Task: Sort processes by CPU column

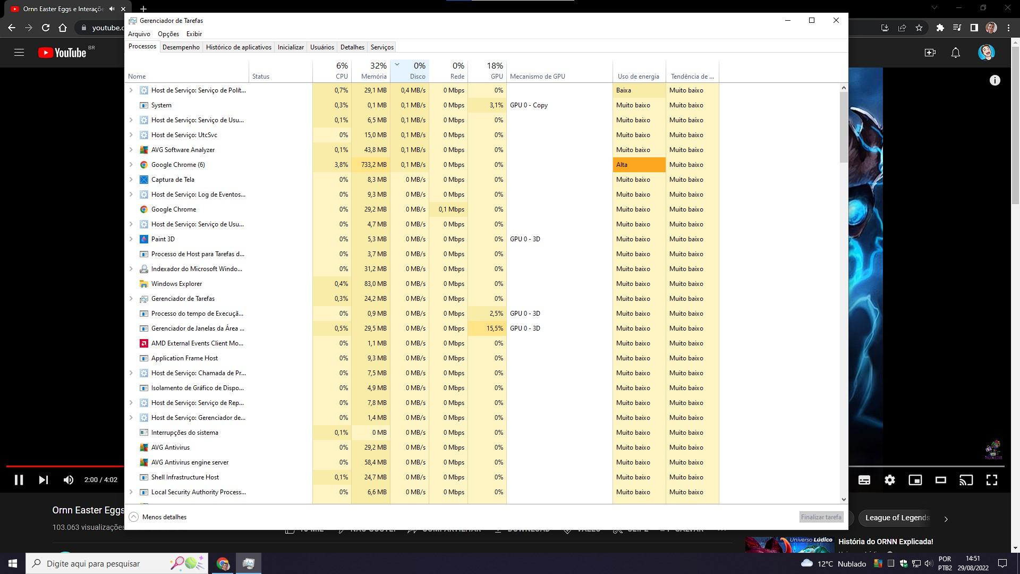Action: (x=332, y=71)
